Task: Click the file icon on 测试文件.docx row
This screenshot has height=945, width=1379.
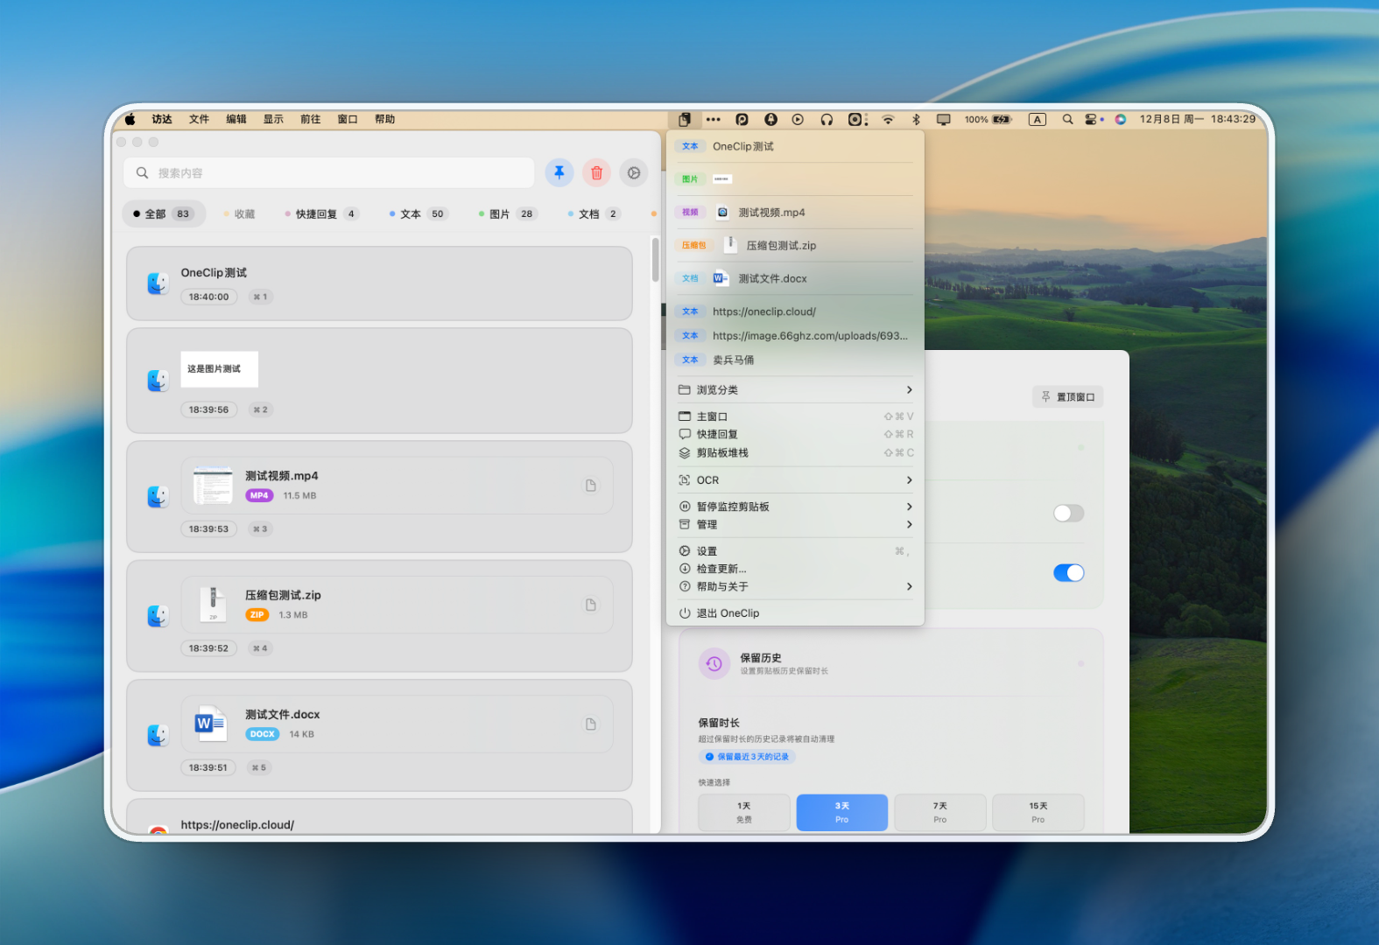Action: tap(591, 724)
